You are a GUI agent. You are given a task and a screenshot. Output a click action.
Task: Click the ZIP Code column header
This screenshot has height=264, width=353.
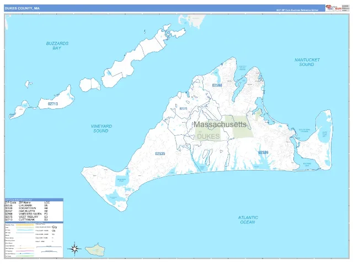point(10,202)
